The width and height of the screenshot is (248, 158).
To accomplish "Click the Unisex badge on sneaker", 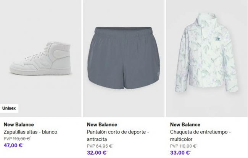I will click(9, 108).
